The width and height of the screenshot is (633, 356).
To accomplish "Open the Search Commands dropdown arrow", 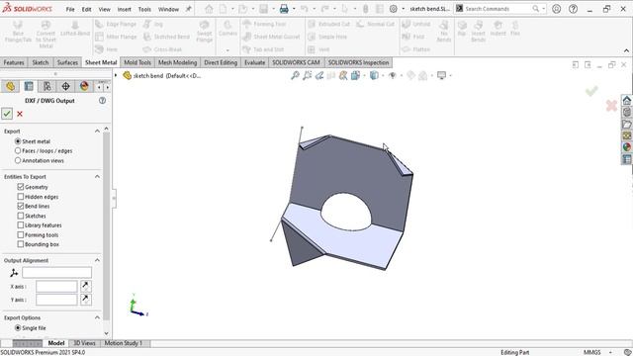I will pyautogui.click(x=543, y=9).
